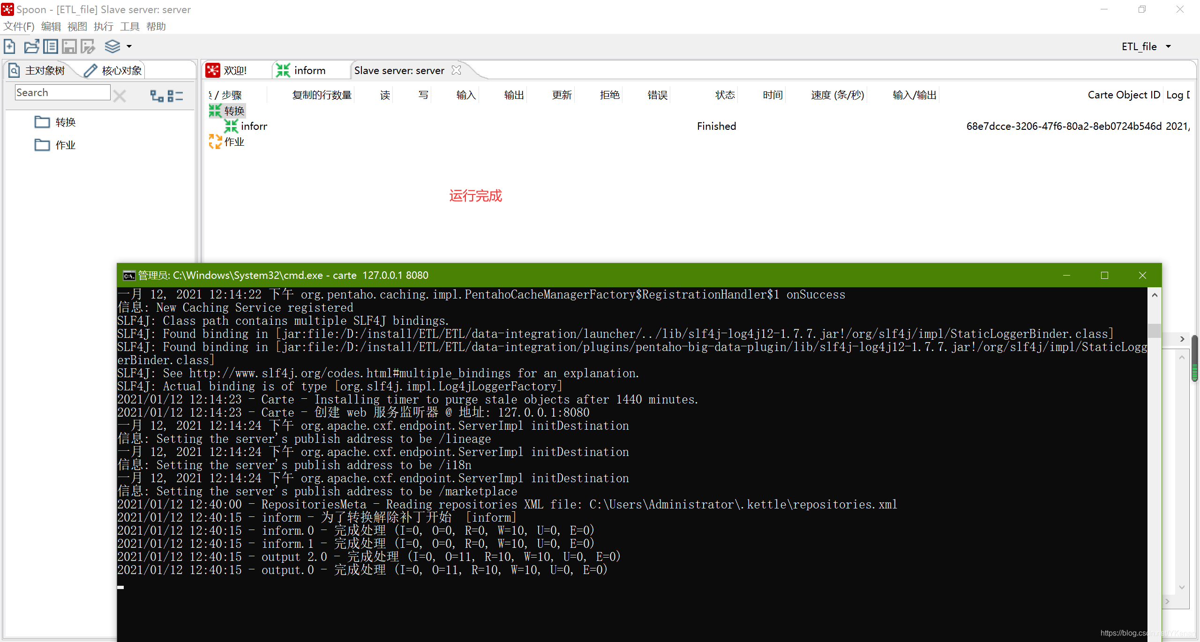Switch to the 欢迎! tab
1200x642 pixels.
pos(227,70)
